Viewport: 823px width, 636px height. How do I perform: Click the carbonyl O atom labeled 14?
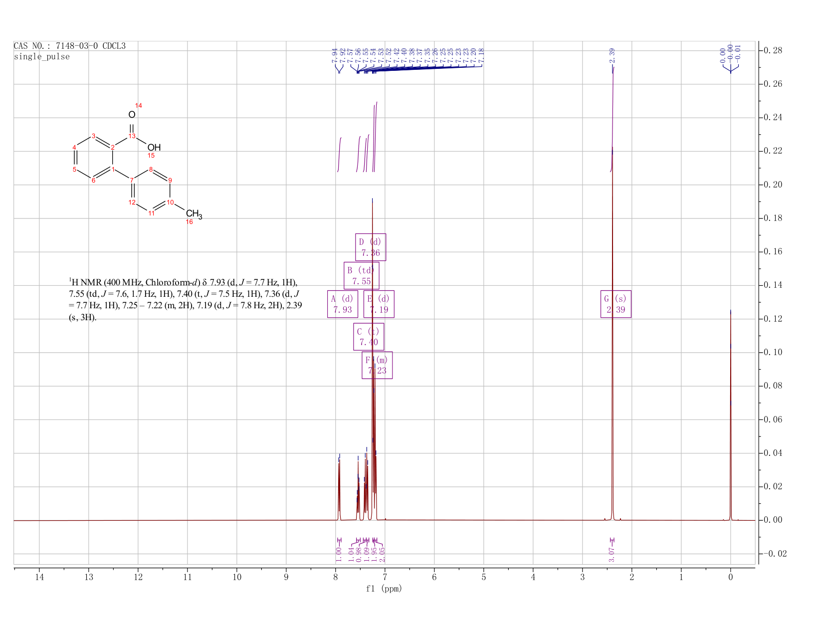[x=132, y=115]
